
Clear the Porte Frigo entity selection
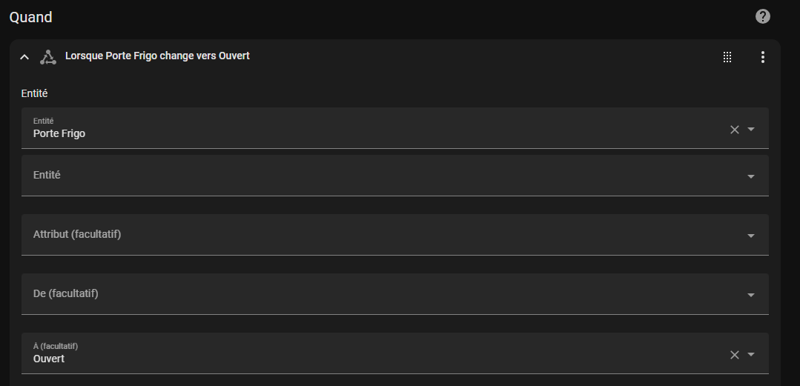(x=735, y=130)
